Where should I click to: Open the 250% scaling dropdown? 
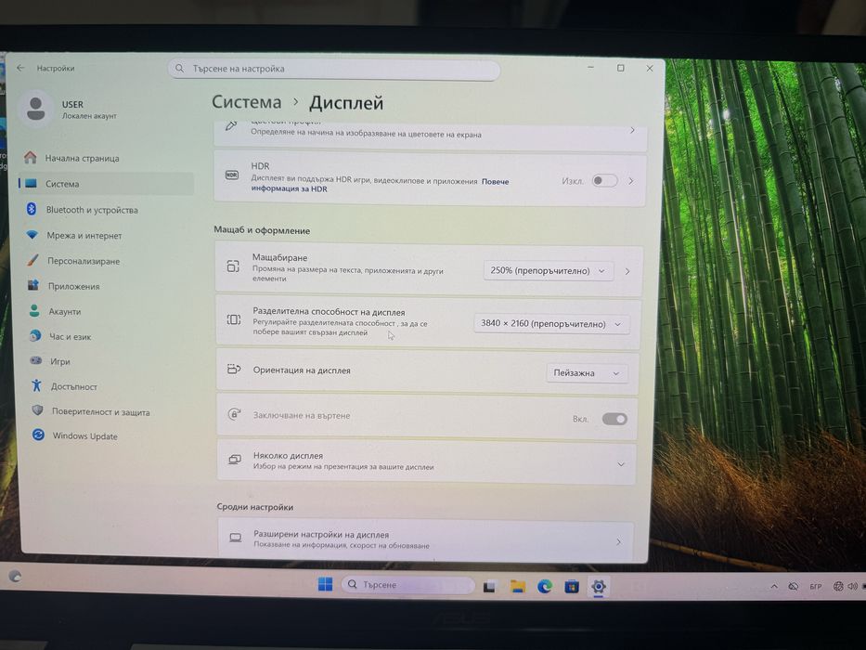click(548, 271)
